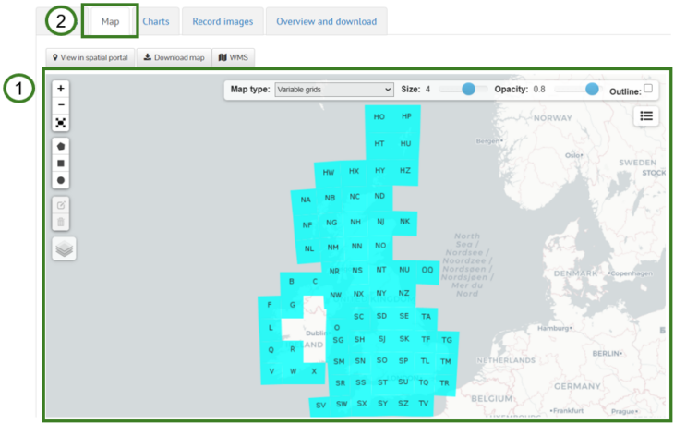Screen dimensions: 674x424
Task: Click the Opacity slider handle
Action: coord(592,89)
